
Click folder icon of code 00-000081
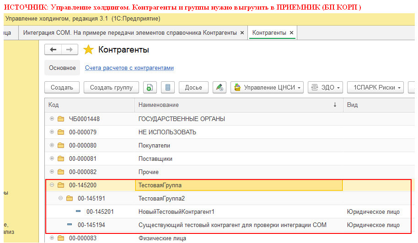coord(61,158)
